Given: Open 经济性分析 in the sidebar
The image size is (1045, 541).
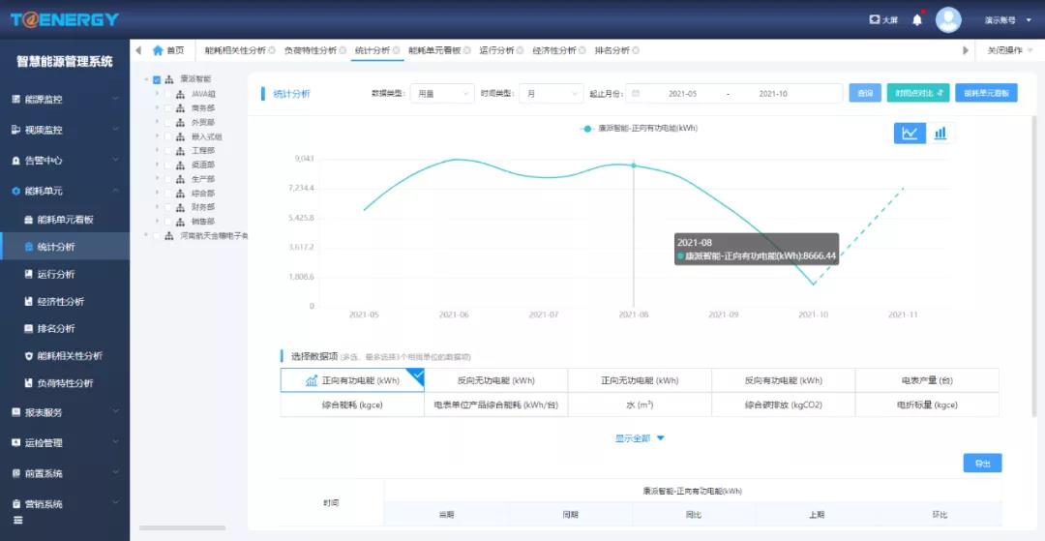Looking at the screenshot, I should click(x=60, y=301).
